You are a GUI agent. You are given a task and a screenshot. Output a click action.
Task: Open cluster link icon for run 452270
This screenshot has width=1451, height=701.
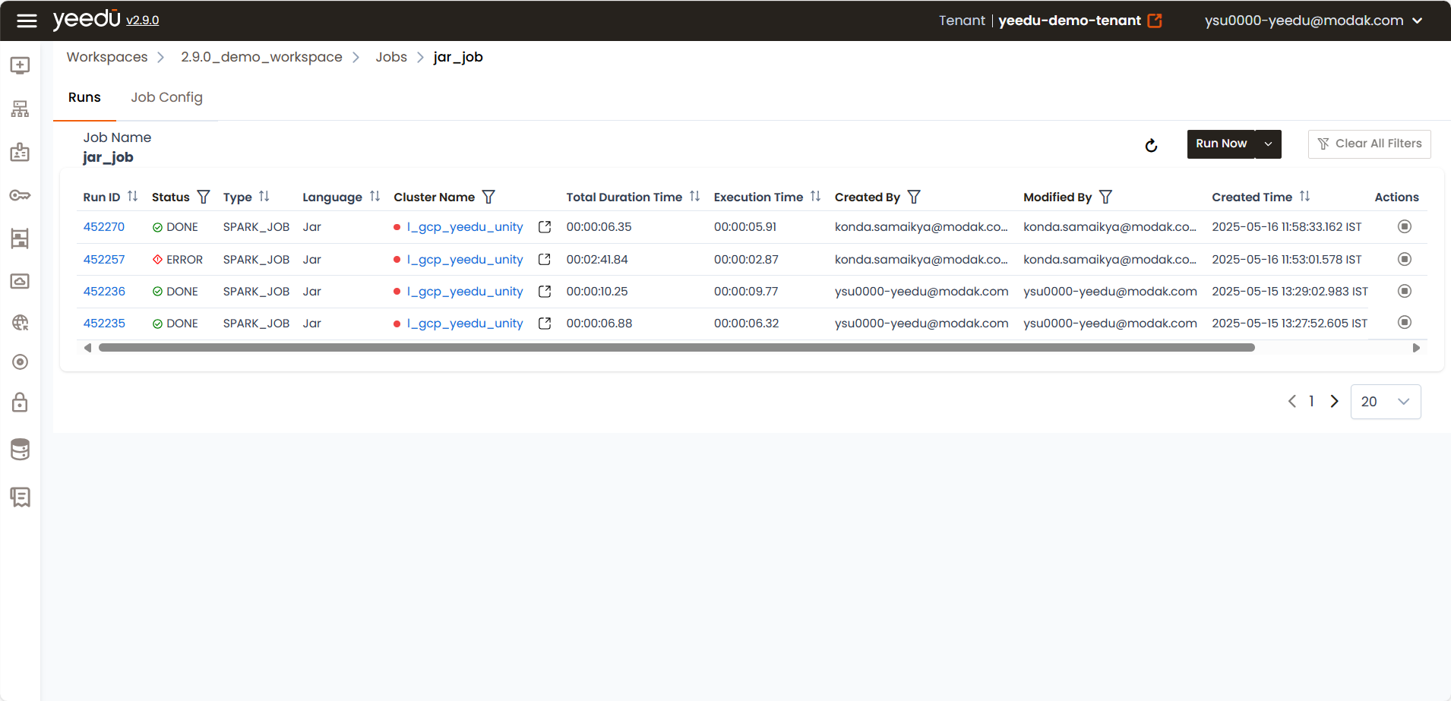(545, 227)
